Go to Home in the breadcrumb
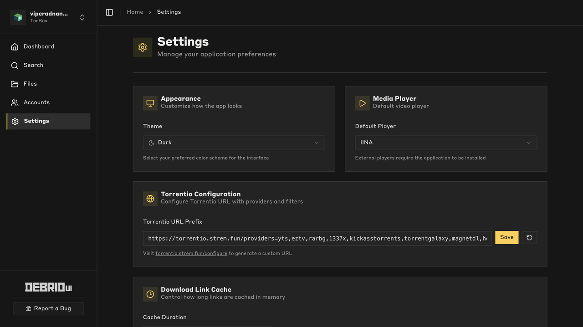This screenshot has width=583, height=327. [x=135, y=12]
